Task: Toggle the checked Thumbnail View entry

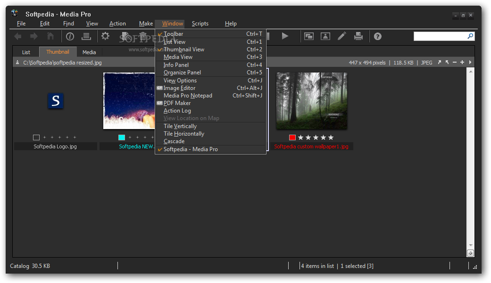Action: point(210,49)
